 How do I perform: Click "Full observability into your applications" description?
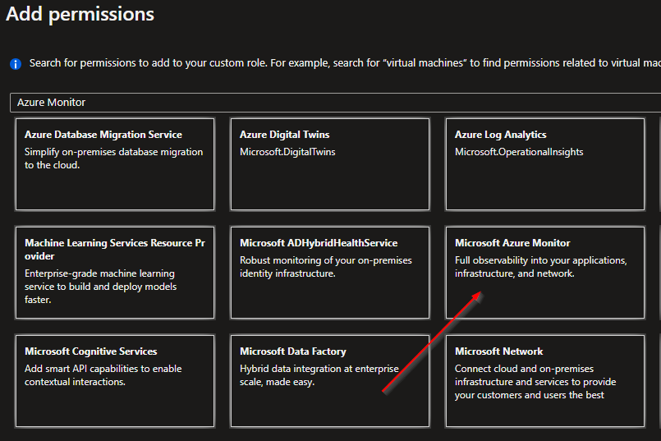click(540, 260)
